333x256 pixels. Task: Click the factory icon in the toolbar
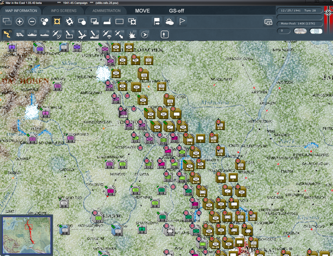click(x=107, y=21)
